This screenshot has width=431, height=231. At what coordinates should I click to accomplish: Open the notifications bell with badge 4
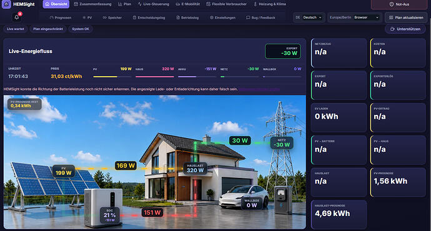tap(17, 17)
